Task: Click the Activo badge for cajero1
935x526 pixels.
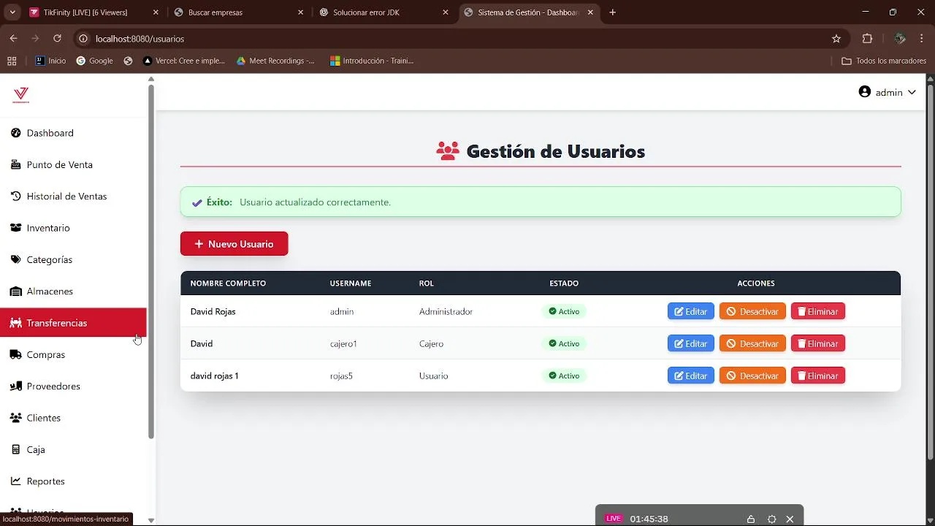Action: 564,343
